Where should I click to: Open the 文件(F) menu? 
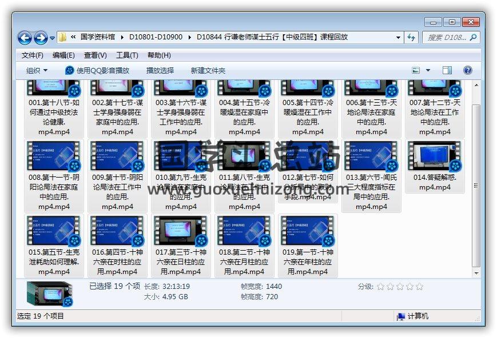coord(32,55)
